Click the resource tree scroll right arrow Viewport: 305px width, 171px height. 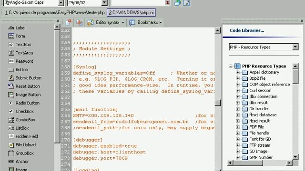pos(289,163)
